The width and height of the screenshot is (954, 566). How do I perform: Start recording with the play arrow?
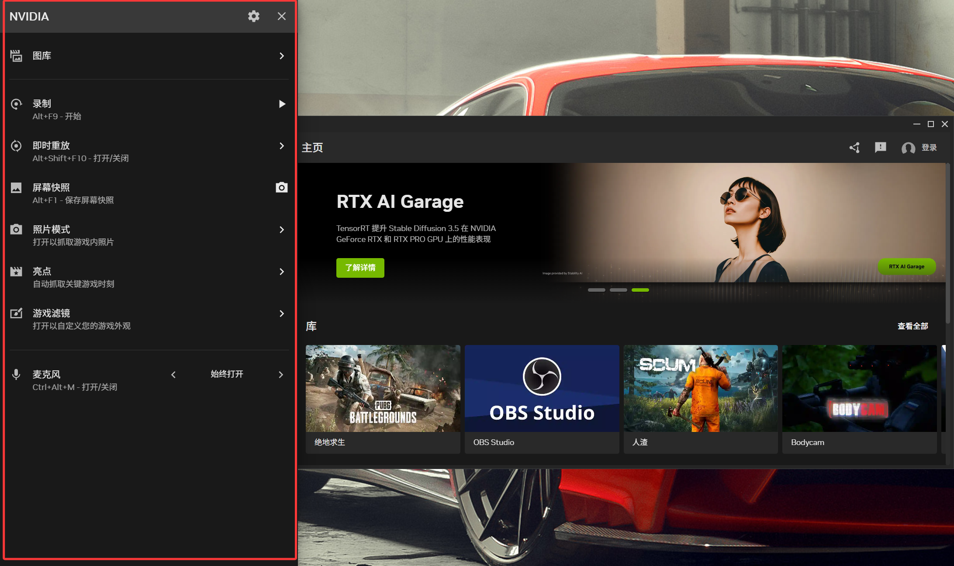pyautogui.click(x=282, y=104)
